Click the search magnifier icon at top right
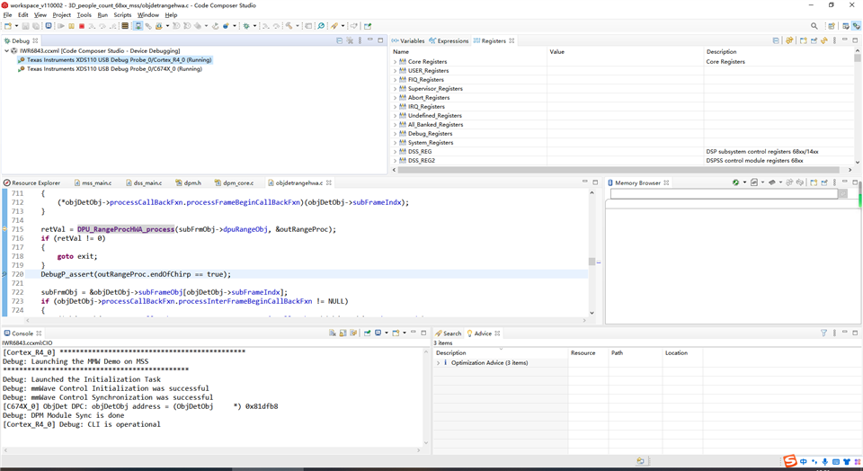863x471 pixels. [x=814, y=26]
